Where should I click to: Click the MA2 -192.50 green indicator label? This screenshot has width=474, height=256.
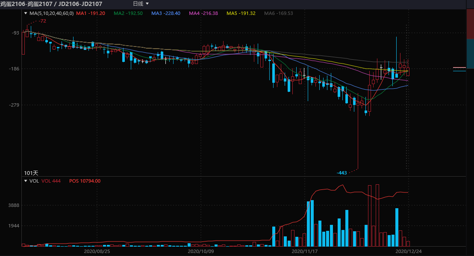coord(128,13)
